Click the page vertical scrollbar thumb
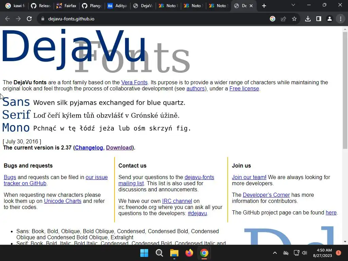 (x=345, y=90)
